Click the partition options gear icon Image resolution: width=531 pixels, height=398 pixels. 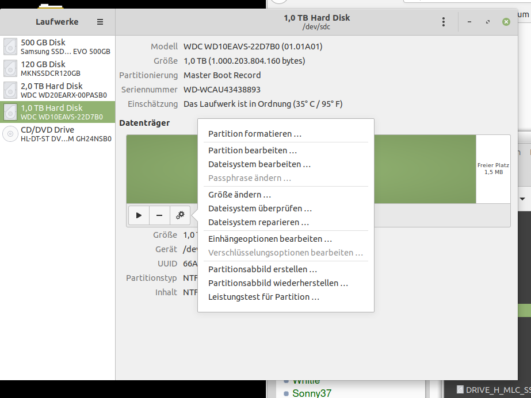[180, 215]
